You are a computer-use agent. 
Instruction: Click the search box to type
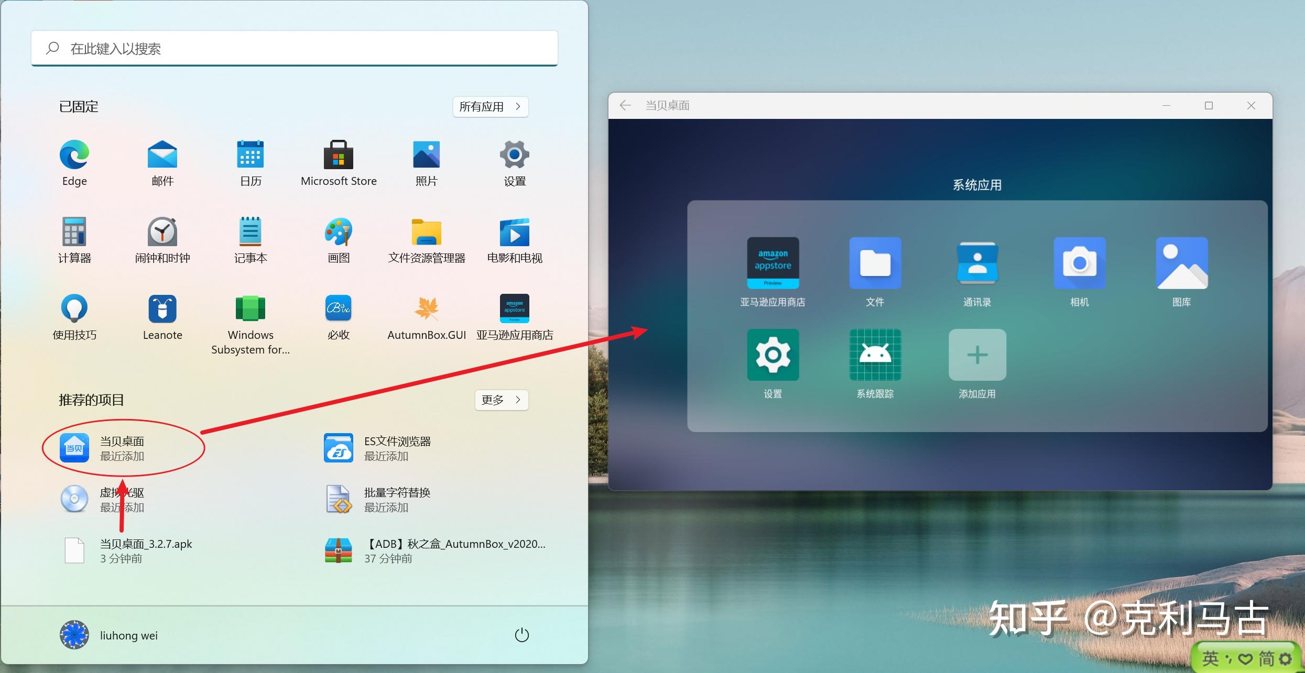tap(293, 49)
